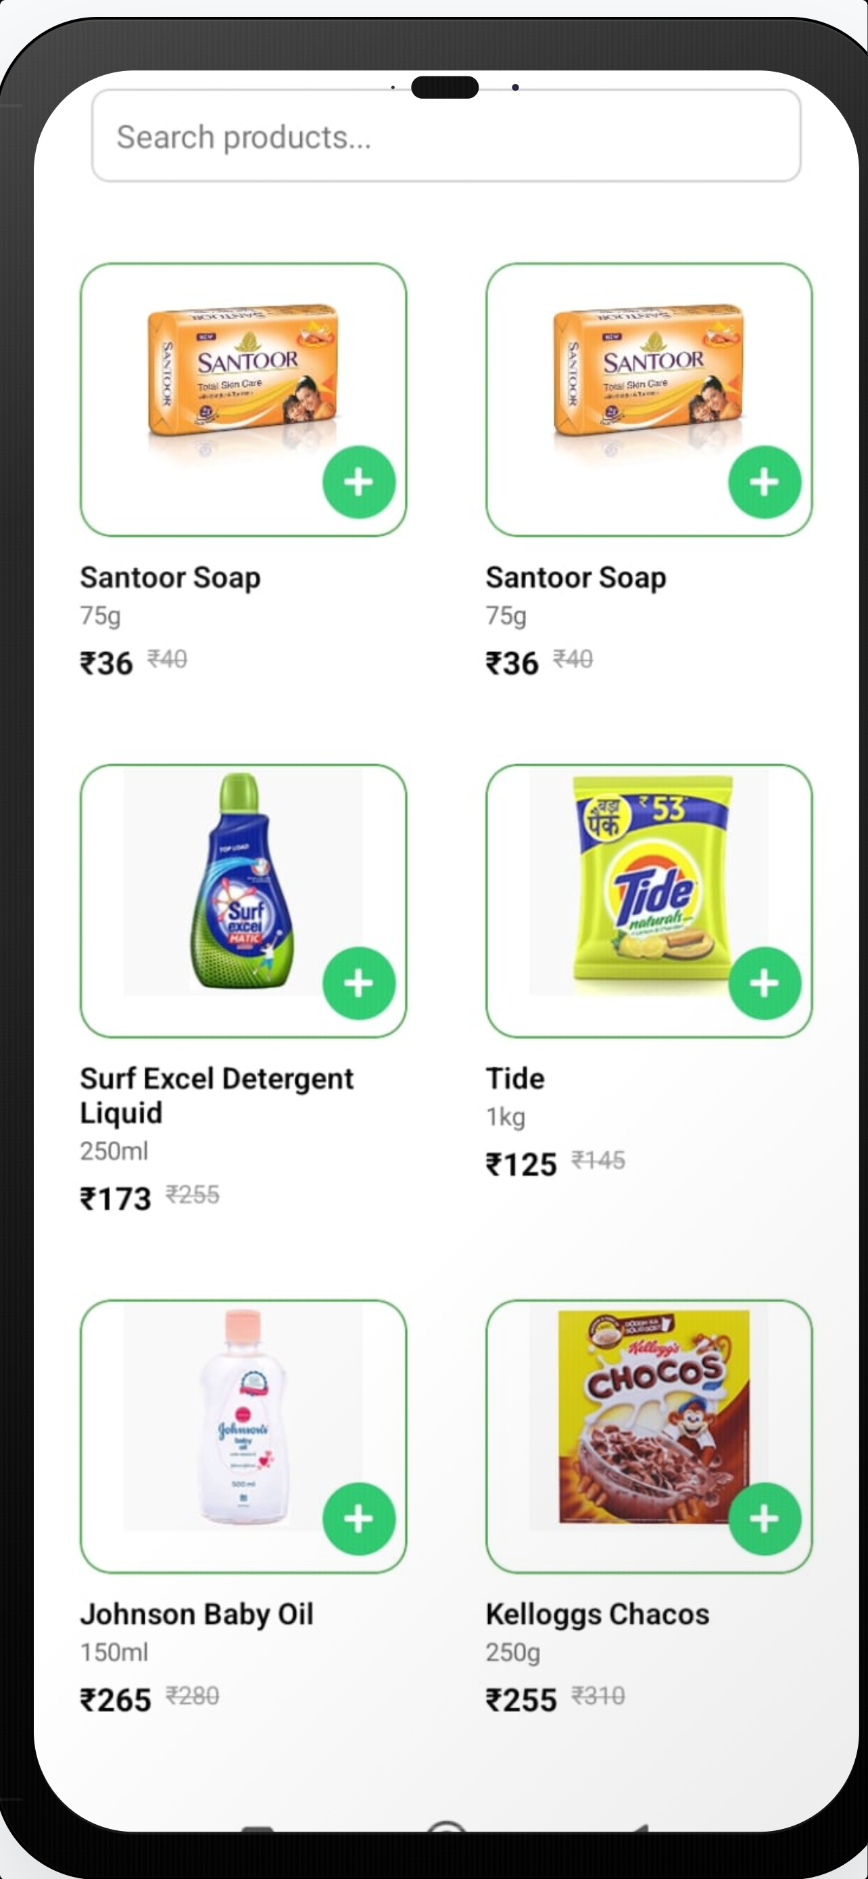The image size is (868, 1879).
Task: Open the second Santoor Soap product image
Action: (x=648, y=374)
